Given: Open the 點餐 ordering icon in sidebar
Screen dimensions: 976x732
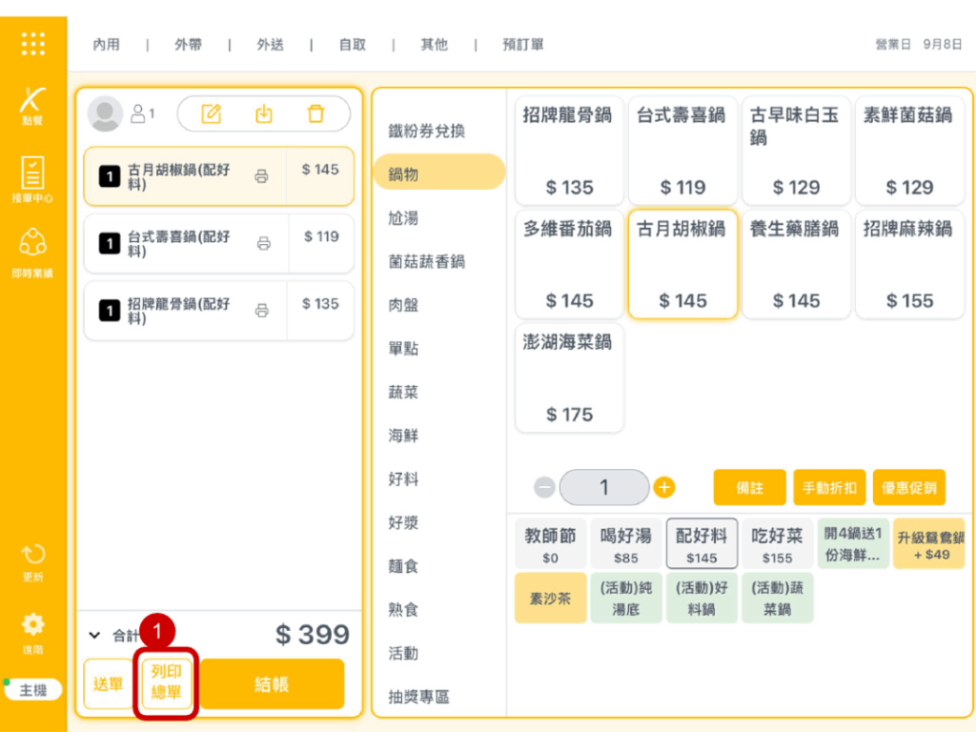Looking at the screenshot, I should coord(32,105).
